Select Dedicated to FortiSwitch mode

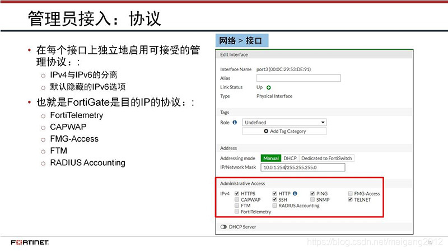[326, 158]
